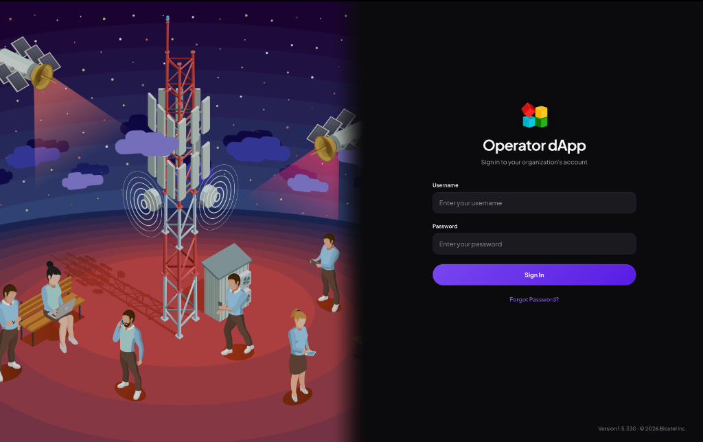
Task: Open the Forgot Password? link
Action: [534, 299]
